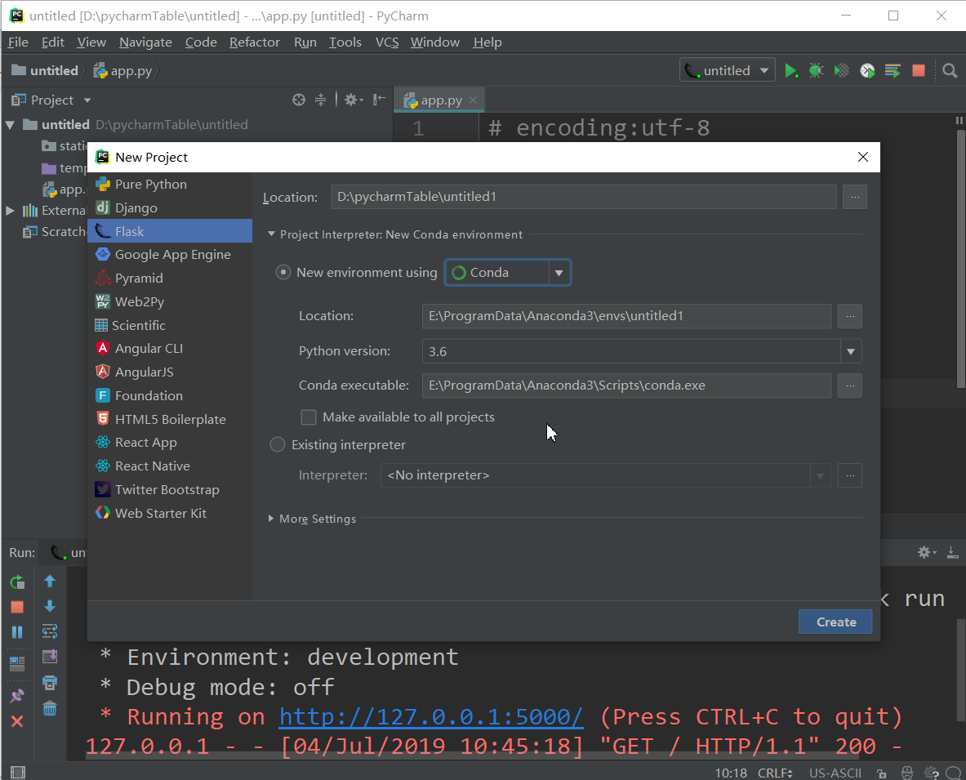Start debugging with the bug icon

point(817,71)
